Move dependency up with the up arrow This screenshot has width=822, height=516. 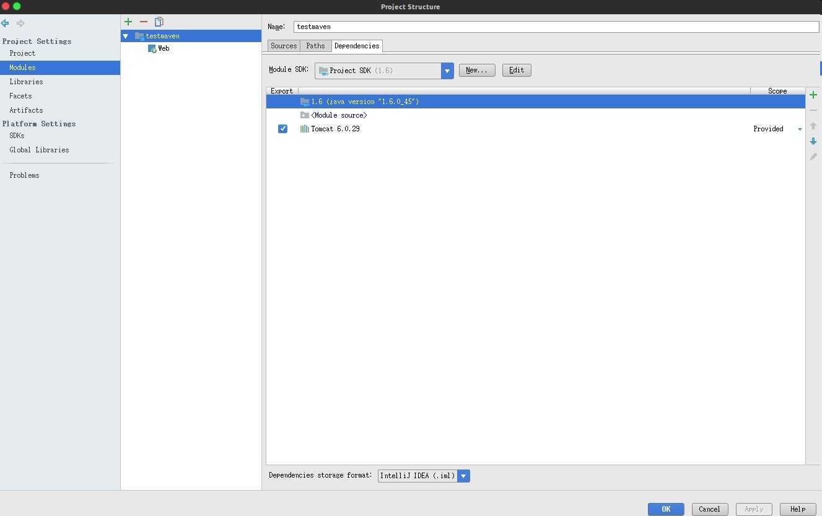[813, 126]
